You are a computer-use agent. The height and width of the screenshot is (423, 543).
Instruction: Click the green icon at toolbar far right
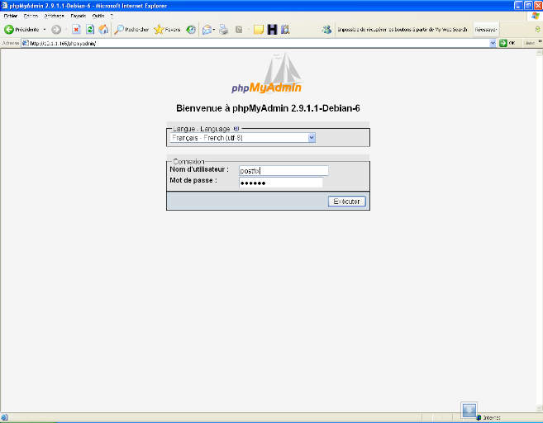(537, 30)
